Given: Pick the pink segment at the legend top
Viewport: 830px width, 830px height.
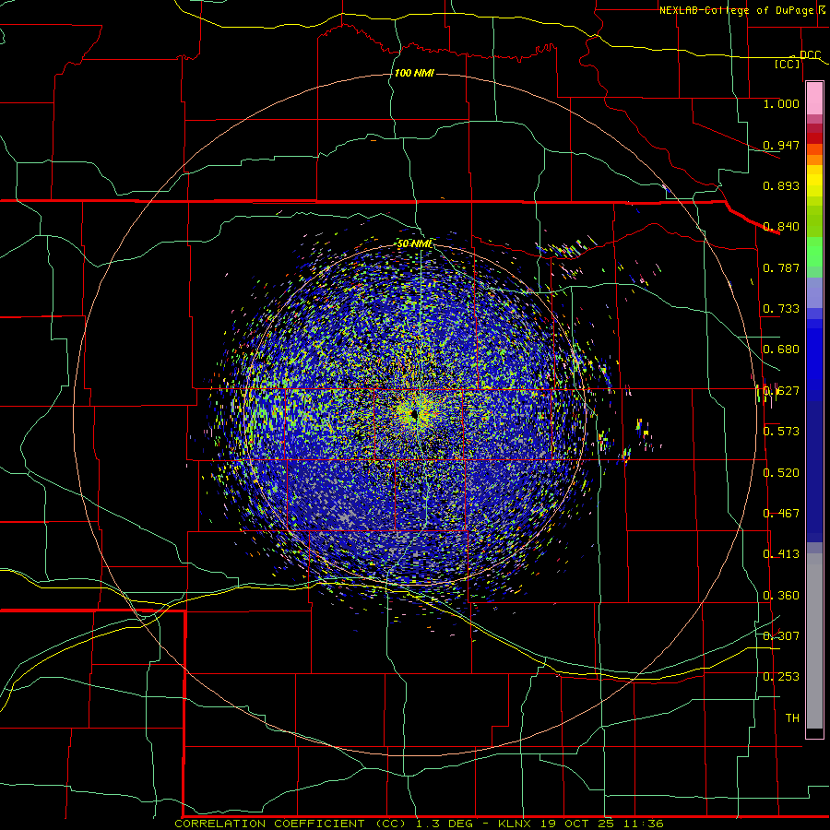Looking at the screenshot, I should pos(814,99).
